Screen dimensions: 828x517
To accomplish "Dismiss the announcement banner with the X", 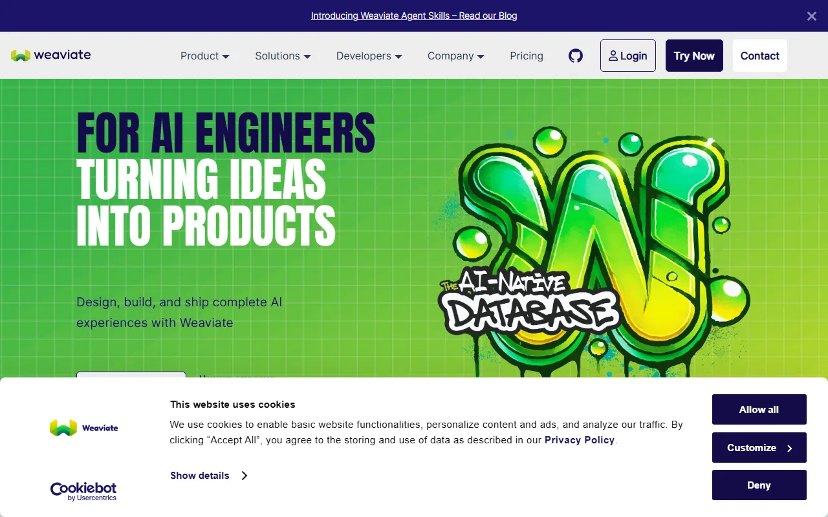I will click(x=811, y=16).
